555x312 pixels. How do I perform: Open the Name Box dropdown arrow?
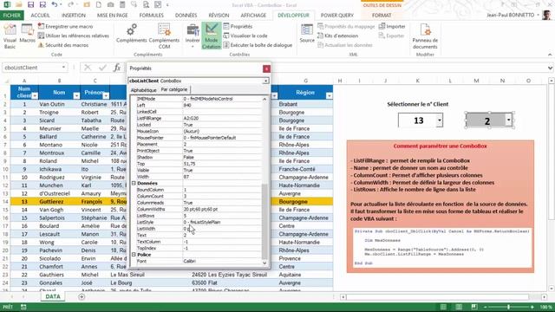tap(63, 68)
